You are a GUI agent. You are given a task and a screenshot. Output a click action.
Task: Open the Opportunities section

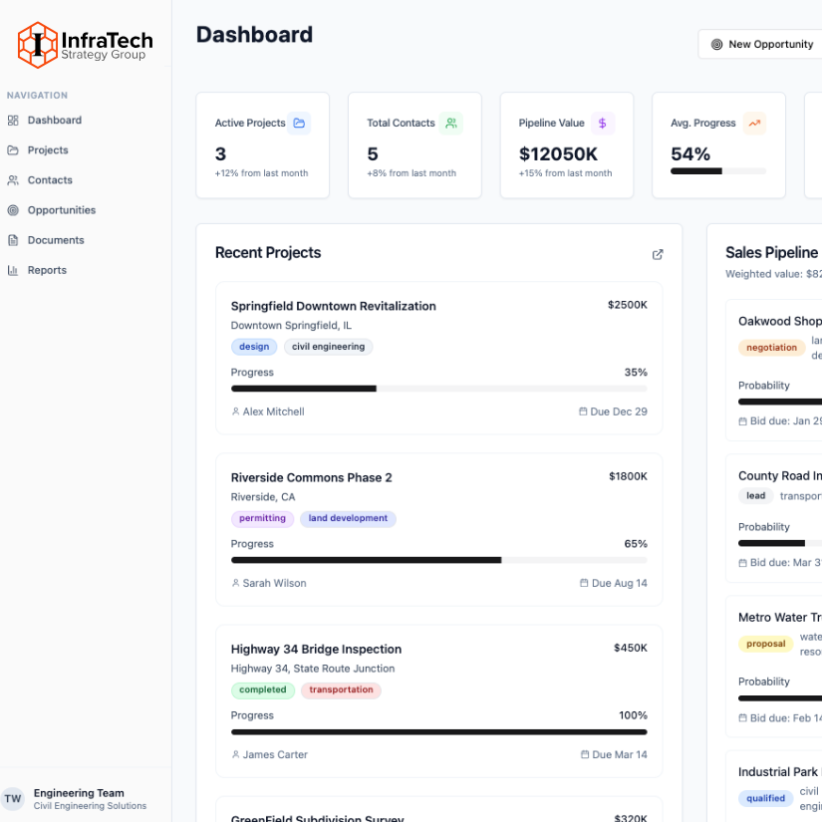click(61, 210)
